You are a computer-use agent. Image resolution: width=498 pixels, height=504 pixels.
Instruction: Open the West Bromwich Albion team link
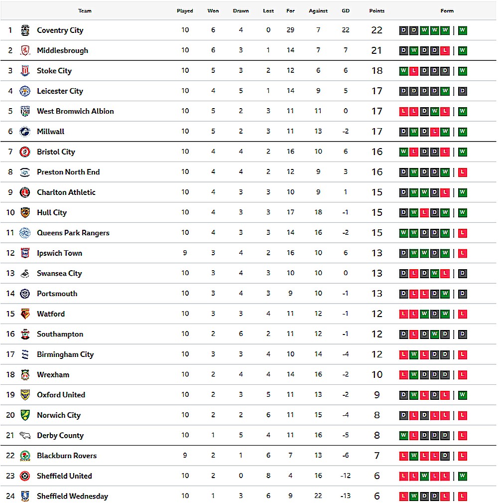click(75, 111)
